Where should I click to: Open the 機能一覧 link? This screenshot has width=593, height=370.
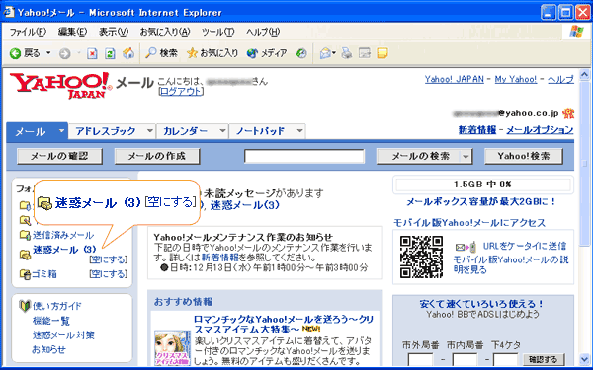(x=51, y=321)
